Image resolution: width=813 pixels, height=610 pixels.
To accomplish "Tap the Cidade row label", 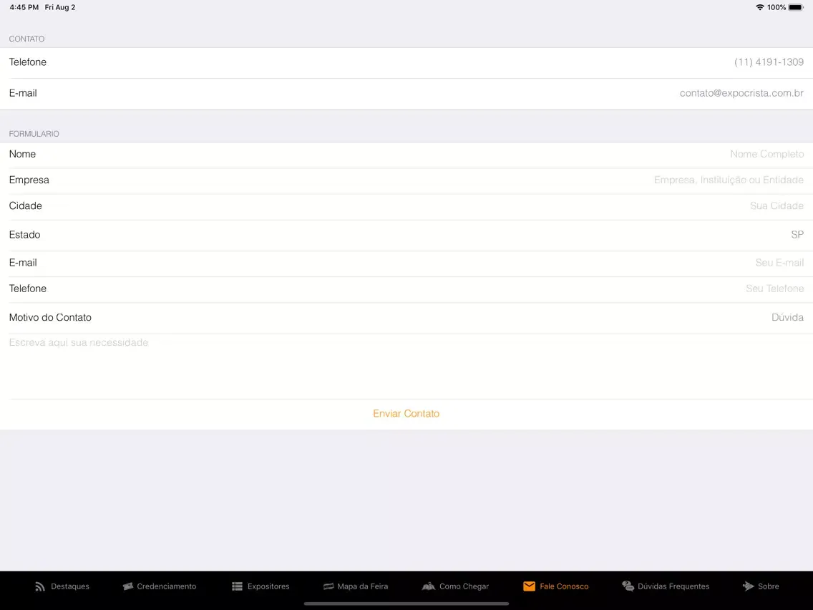I will coord(26,206).
